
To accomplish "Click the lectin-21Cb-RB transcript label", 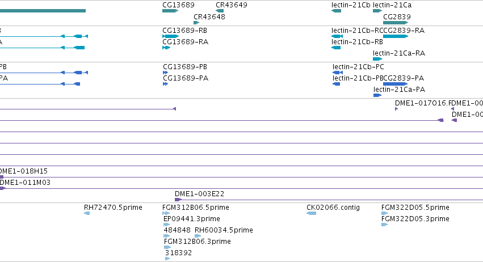I will coord(358,41).
